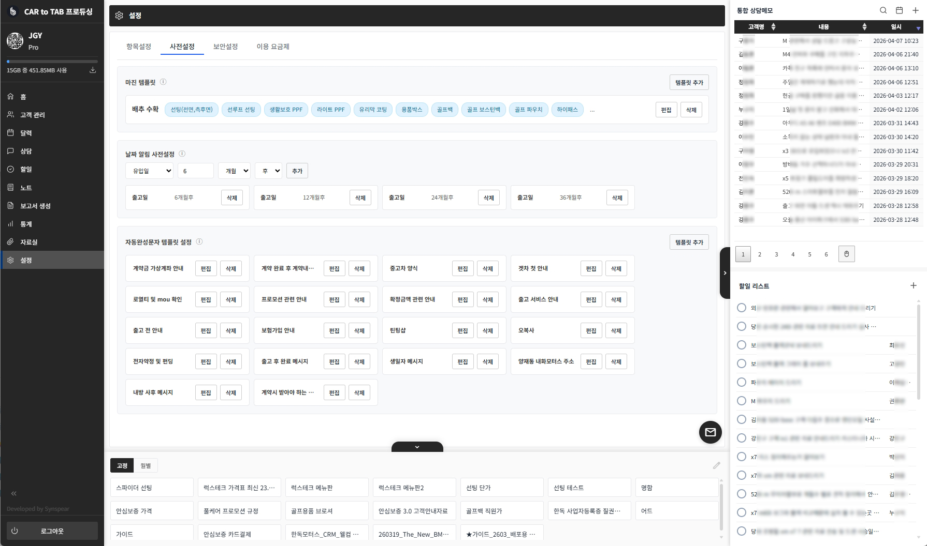Click the number input field showing 6
Image resolution: width=927 pixels, height=546 pixels.
click(195, 171)
